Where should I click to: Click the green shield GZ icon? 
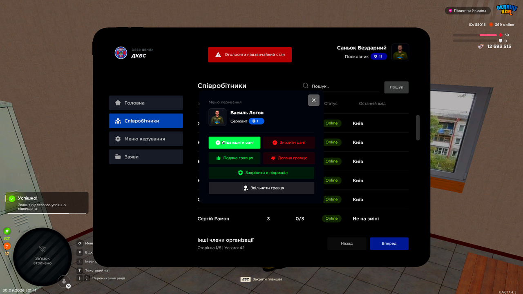coord(7,231)
